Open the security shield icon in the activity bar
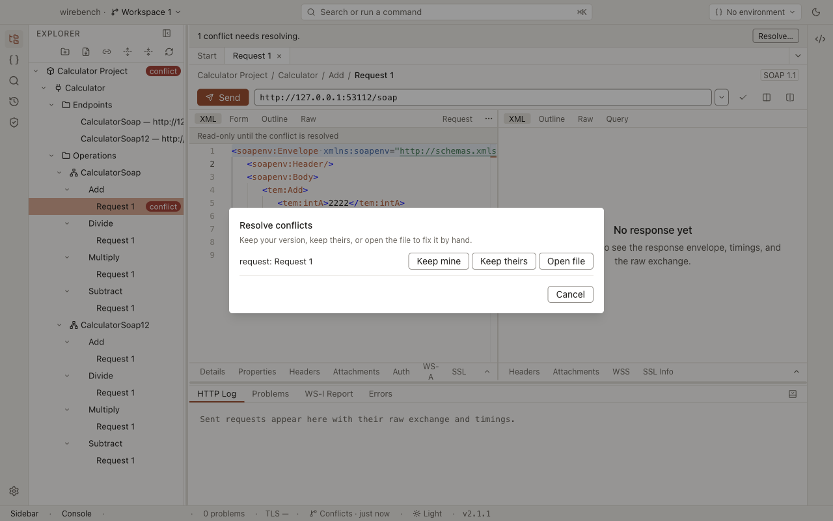The height and width of the screenshot is (521, 833). tap(14, 122)
